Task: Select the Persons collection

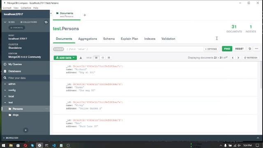Action: (25, 109)
